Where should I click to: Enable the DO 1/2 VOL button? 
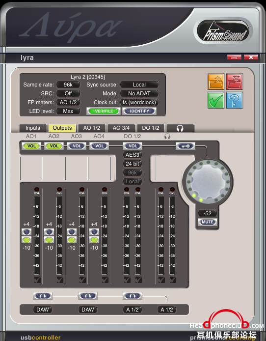(133, 146)
